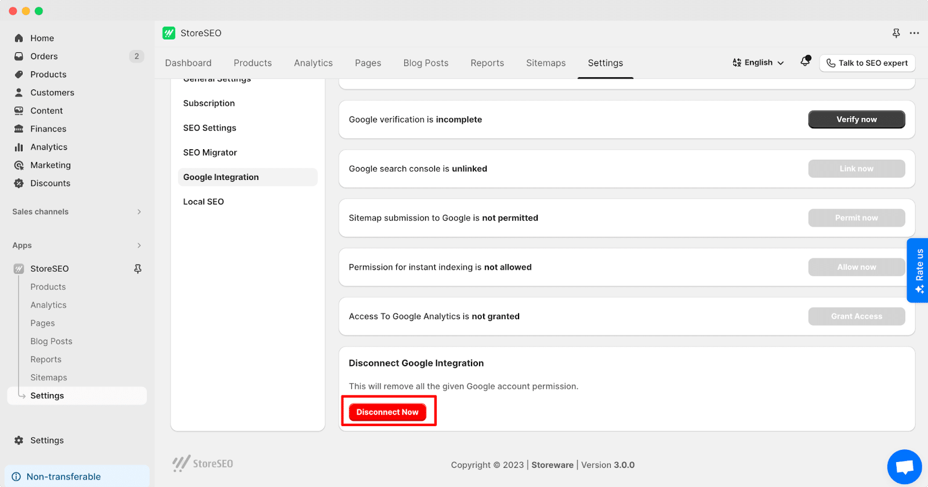This screenshot has height=487, width=928.
Task: Open the Pages tab
Action: tap(368, 63)
